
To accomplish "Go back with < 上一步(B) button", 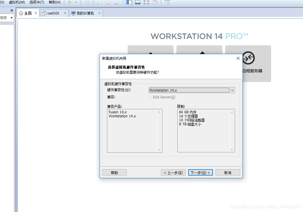I will point(173,173).
